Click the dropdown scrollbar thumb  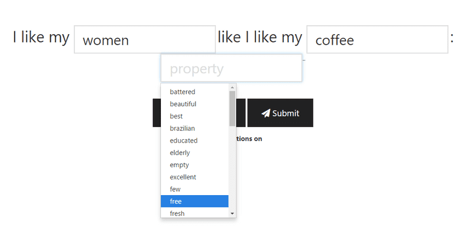pos(232,108)
